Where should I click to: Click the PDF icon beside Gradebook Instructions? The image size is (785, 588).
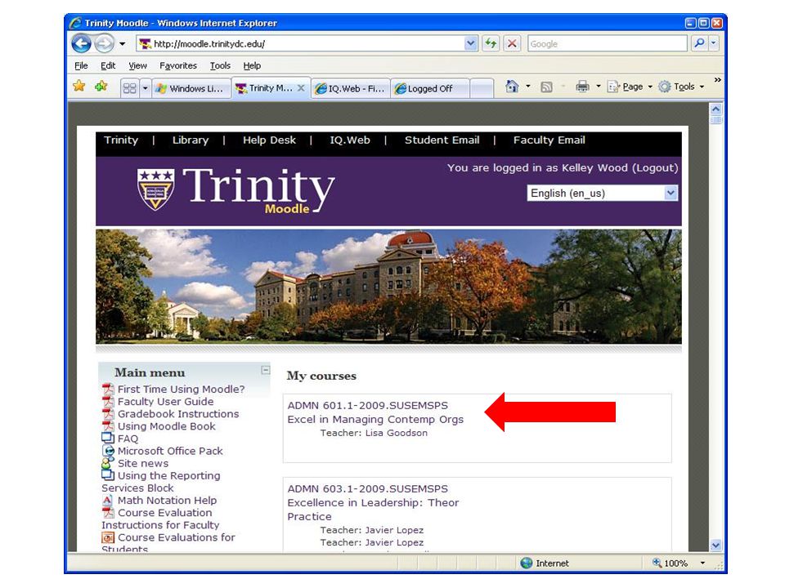point(108,414)
